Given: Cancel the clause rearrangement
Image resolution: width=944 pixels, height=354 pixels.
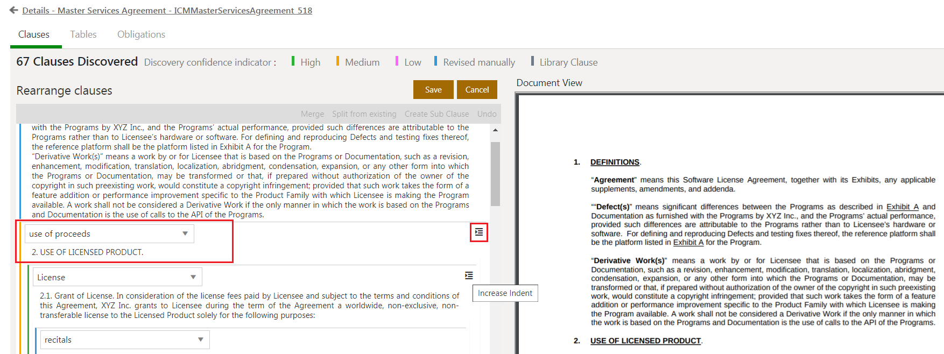Looking at the screenshot, I should coord(477,90).
